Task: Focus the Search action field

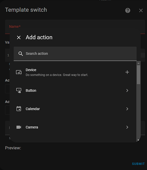Action: coord(75,53)
